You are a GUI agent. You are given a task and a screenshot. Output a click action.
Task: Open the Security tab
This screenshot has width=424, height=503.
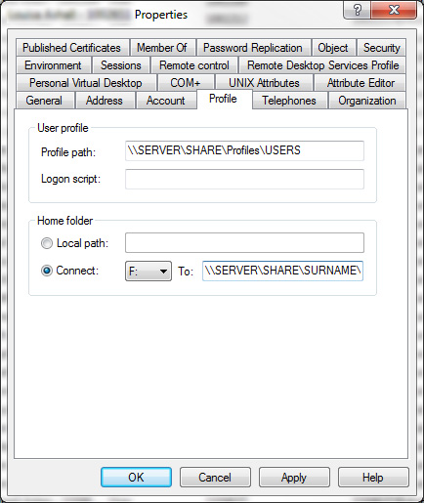[x=382, y=48]
